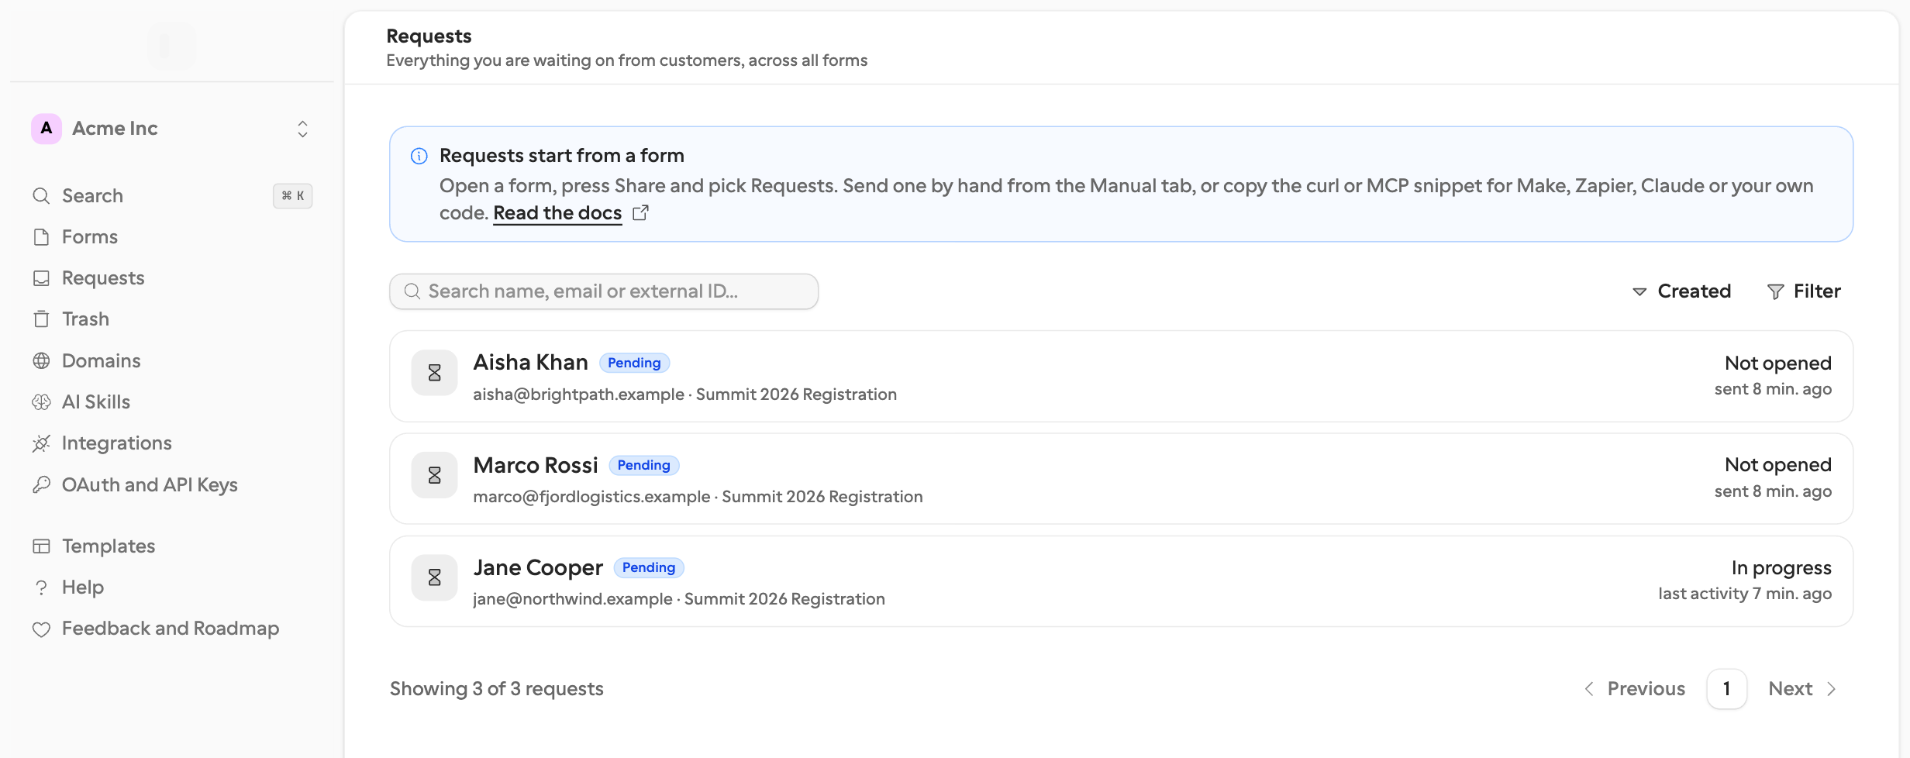
Task: Expand the Acme Inc workspace switcher
Action: (302, 129)
